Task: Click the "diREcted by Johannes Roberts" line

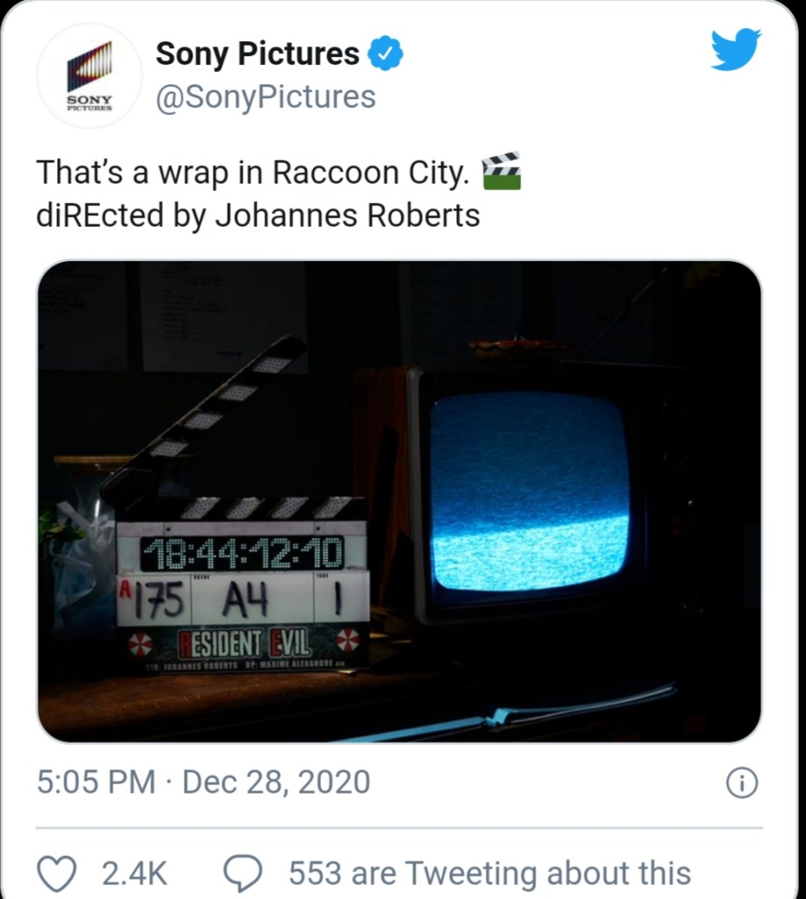Action: pyautogui.click(x=258, y=215)
